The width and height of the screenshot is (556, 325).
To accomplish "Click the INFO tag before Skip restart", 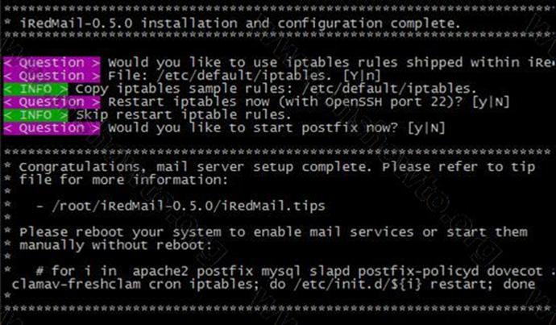I will (35, 115).
